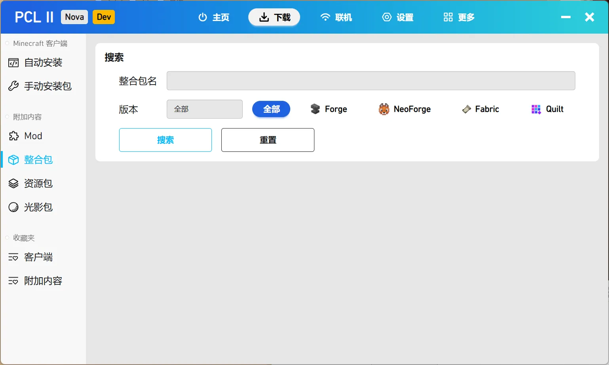
Task: Click the wifi icon next to 联机
Action: click(x=325, y=17)
